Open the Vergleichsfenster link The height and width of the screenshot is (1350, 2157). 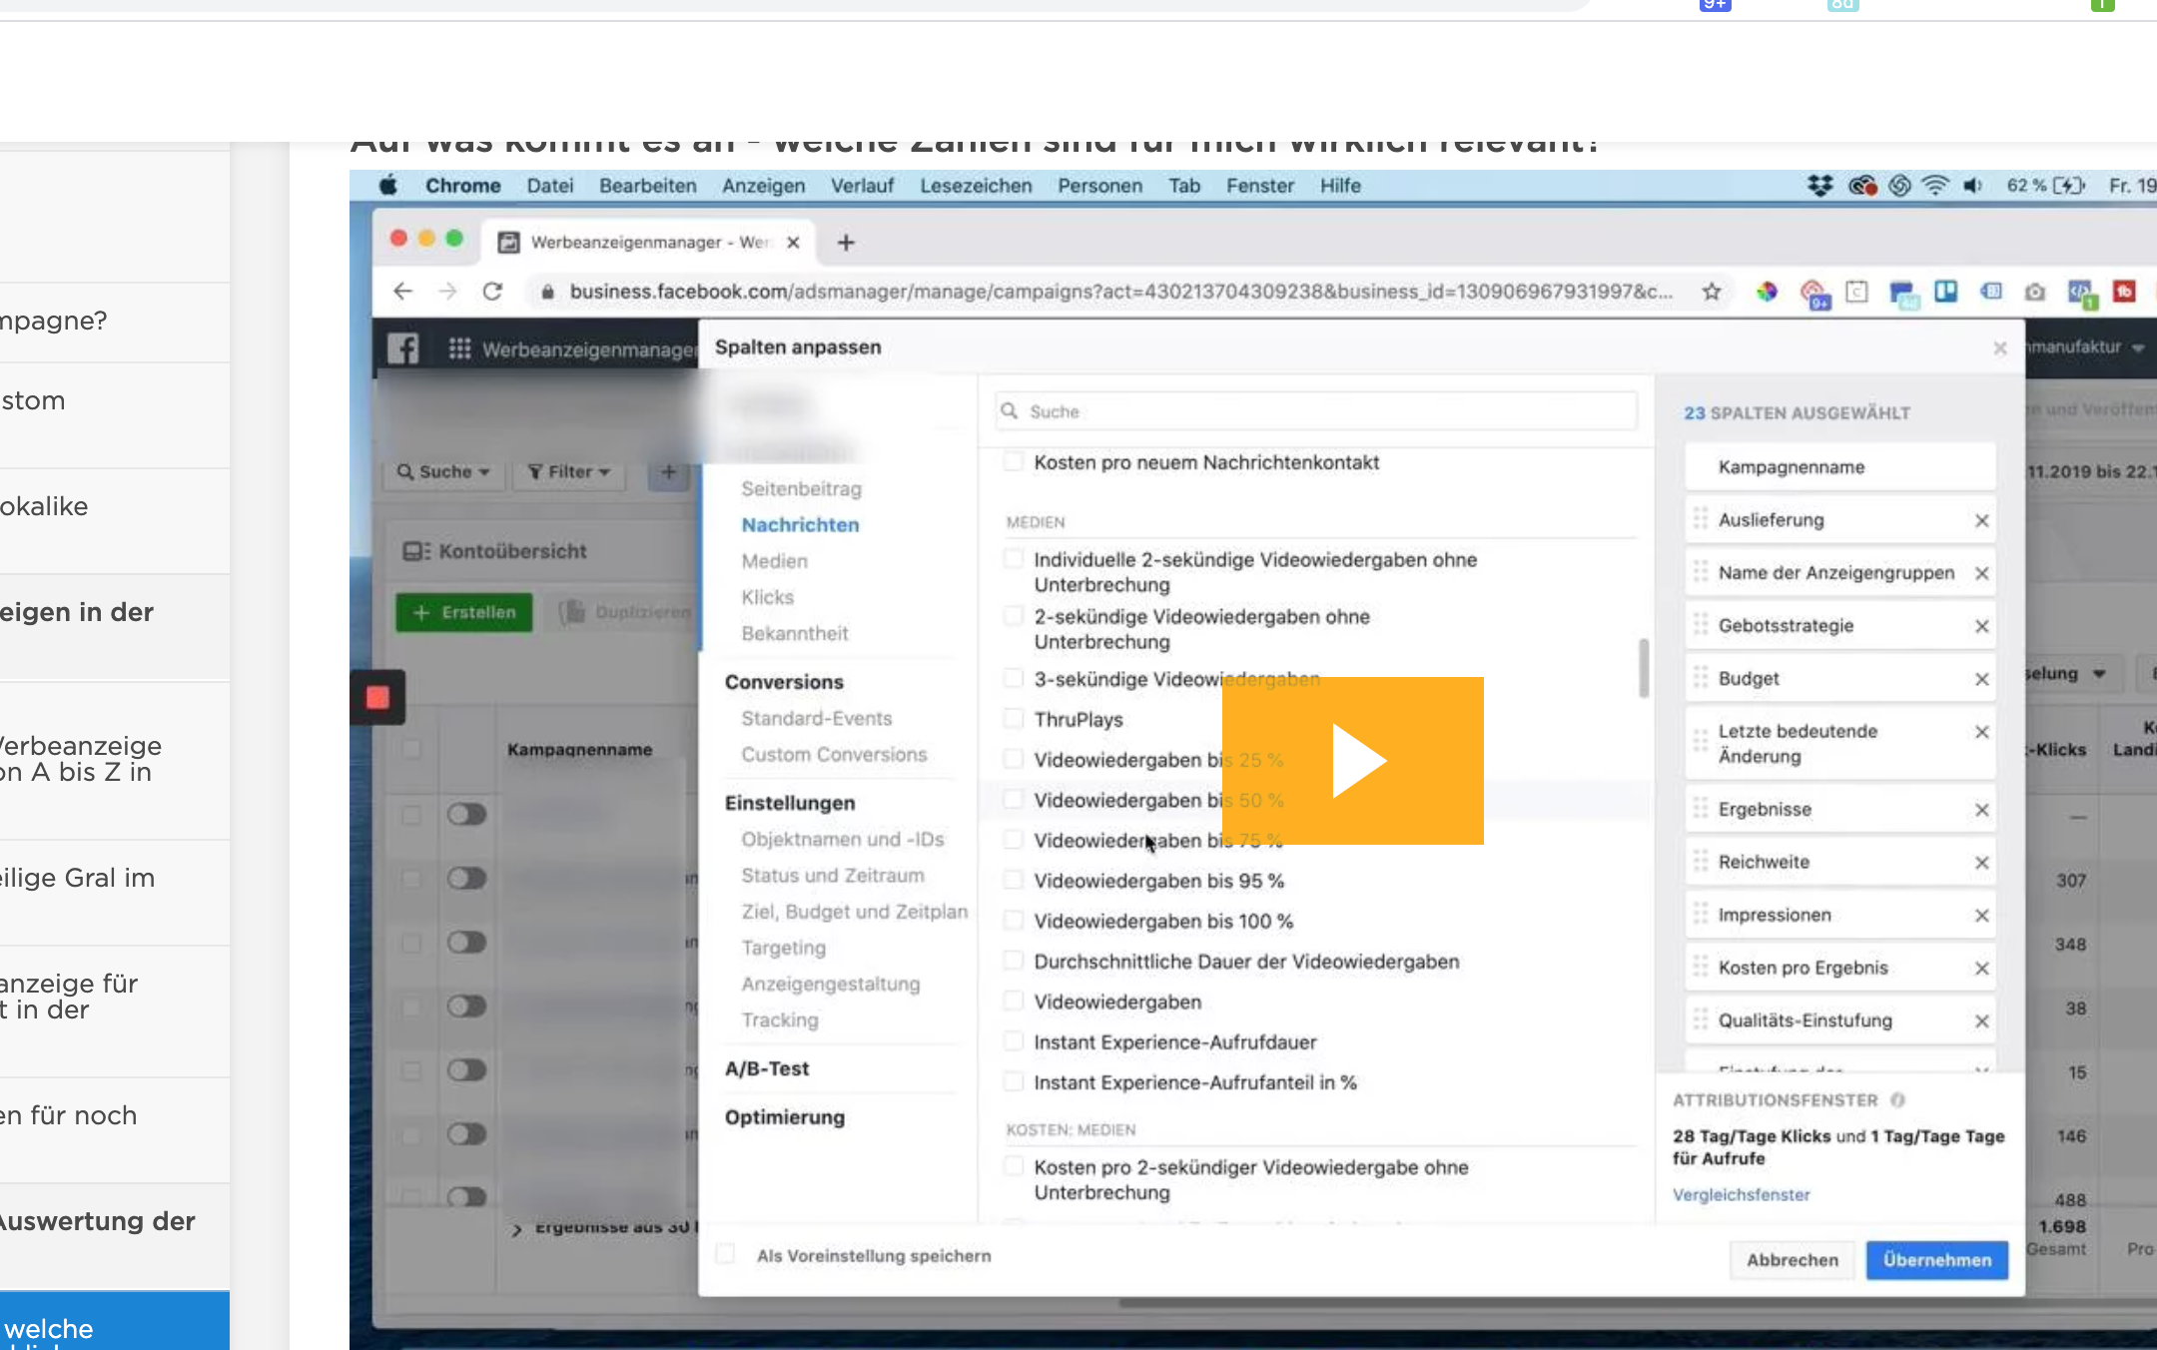(x=1741, y=1195)
